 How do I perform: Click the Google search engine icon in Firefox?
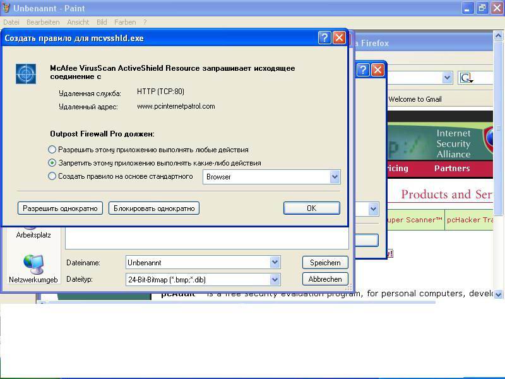click(466, 78)
